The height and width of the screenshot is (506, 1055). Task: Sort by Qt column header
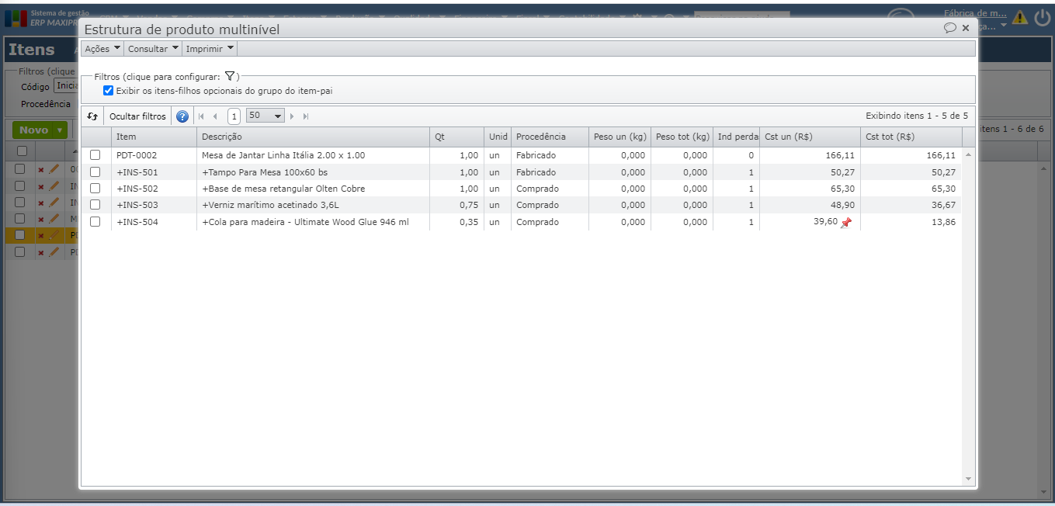(456, 137)
